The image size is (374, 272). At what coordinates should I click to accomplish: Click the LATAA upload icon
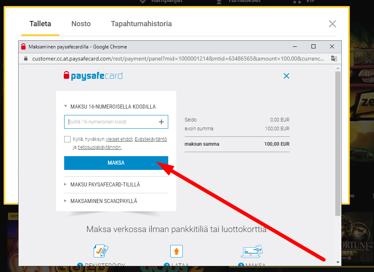click(x=176, y=251)
